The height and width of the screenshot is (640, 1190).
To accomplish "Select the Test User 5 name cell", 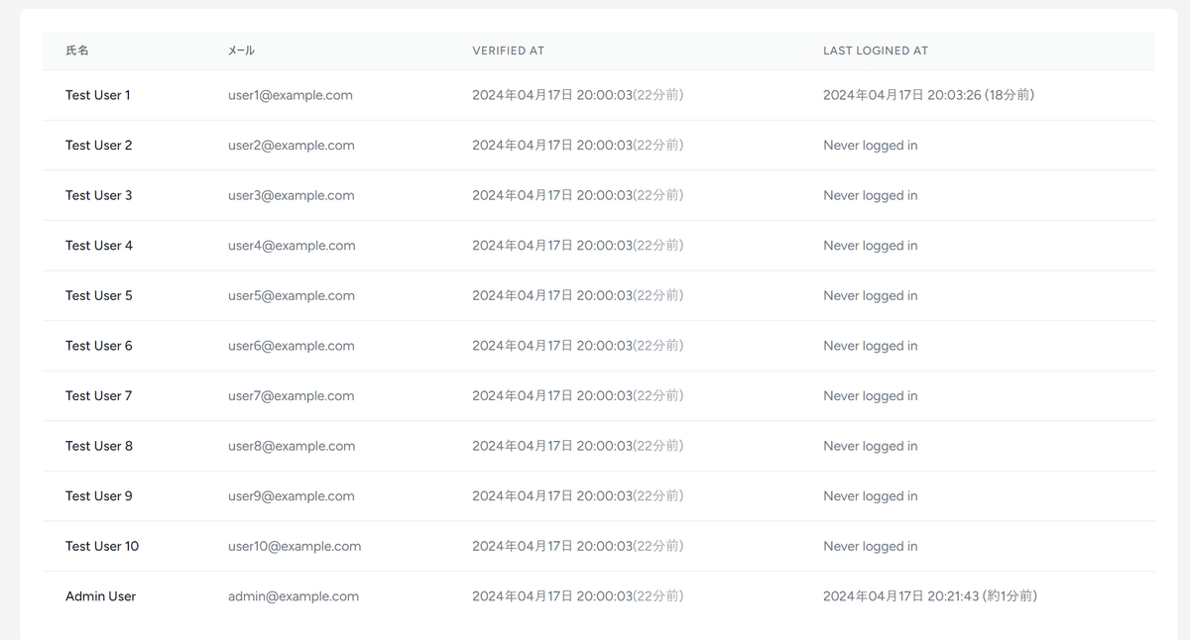I will point(99,295).
